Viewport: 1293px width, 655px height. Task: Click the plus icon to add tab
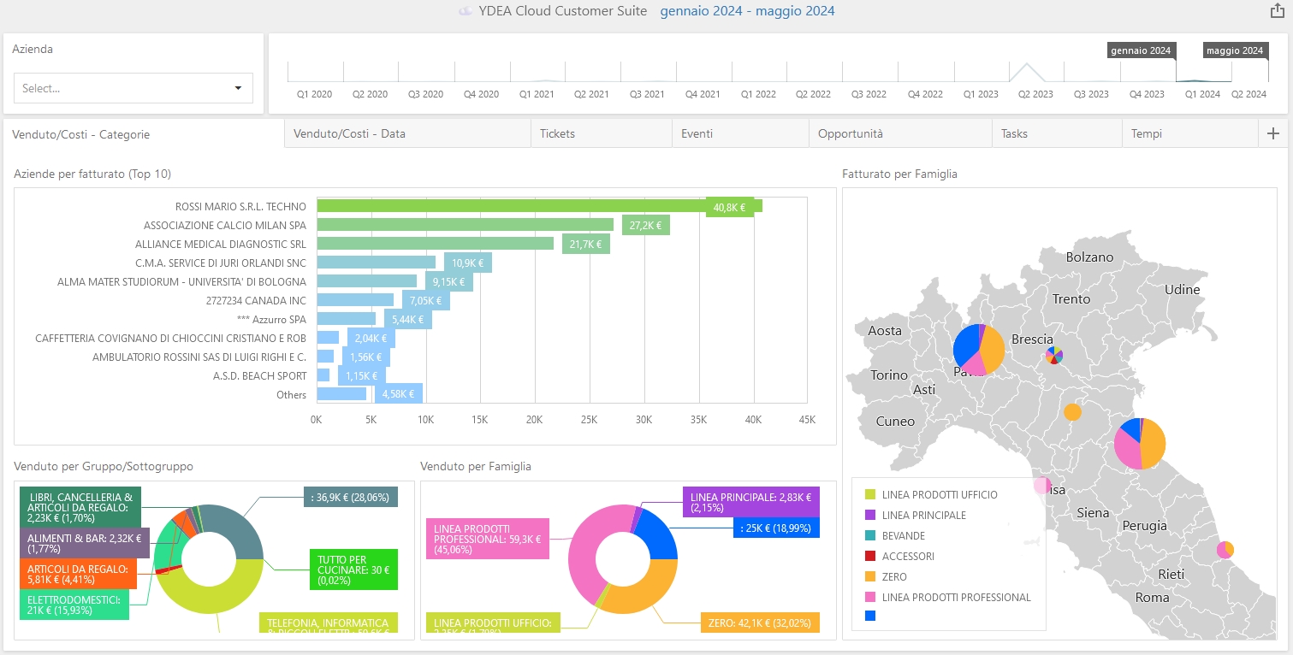[1272, 133]
